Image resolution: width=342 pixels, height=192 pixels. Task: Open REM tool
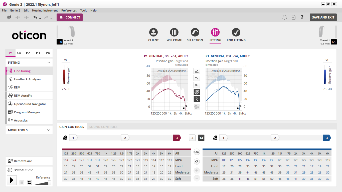click(29, 87)
